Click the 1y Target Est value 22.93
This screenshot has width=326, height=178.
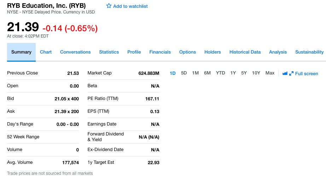pyautogui.click(x=153, y=163)
